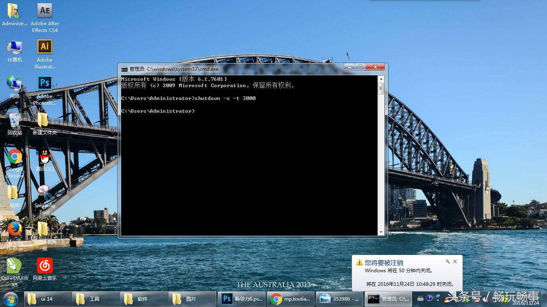
Task: Open Adobe After Effects CS4 desktop icon
Action: 45,11
